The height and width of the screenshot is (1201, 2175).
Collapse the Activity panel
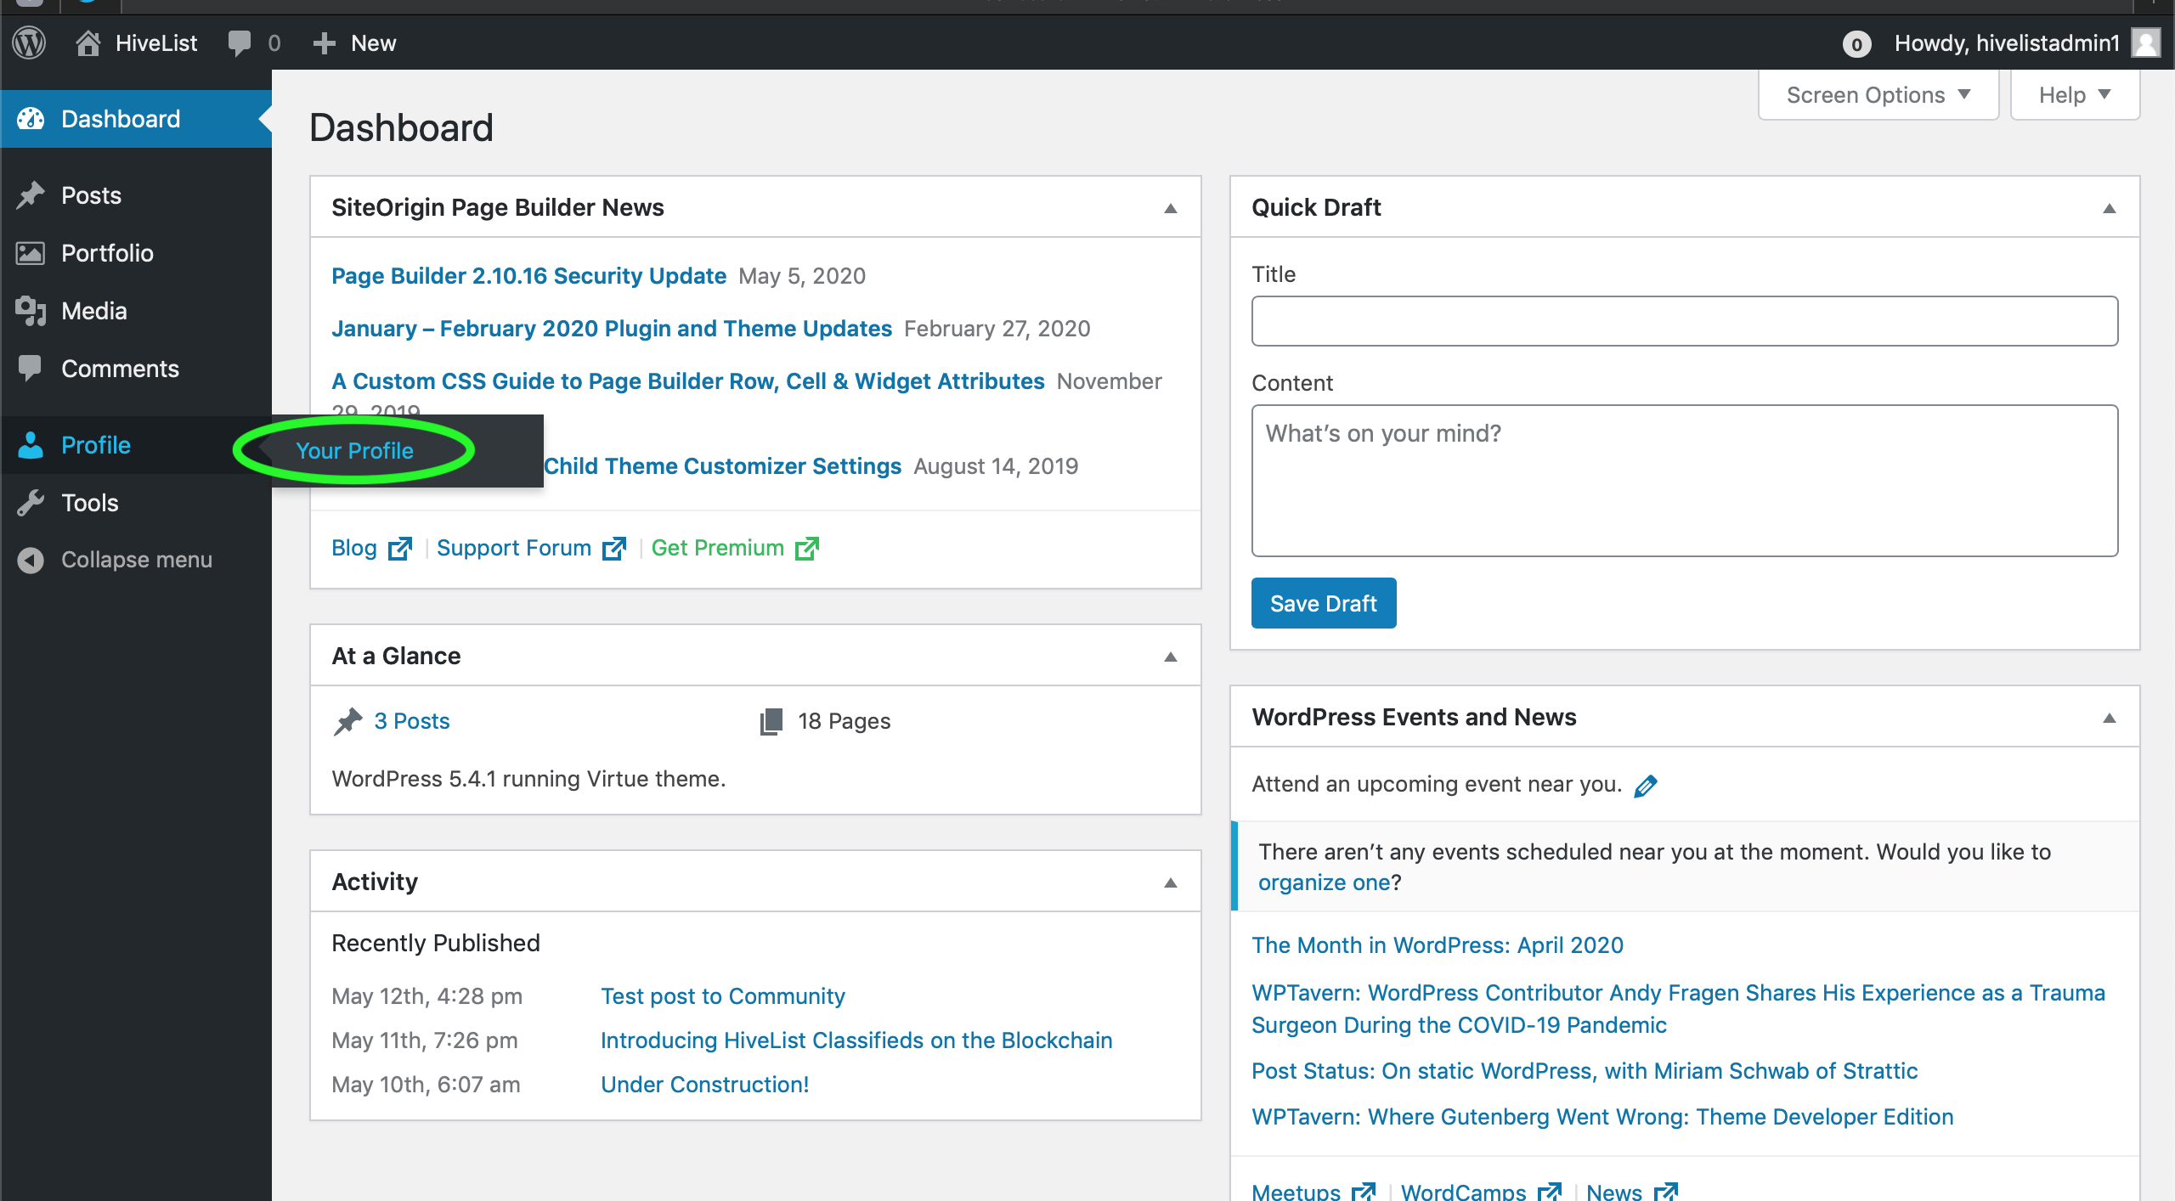(1171, 882)
